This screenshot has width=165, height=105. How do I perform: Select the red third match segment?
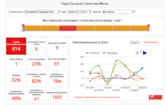point(68,28)
